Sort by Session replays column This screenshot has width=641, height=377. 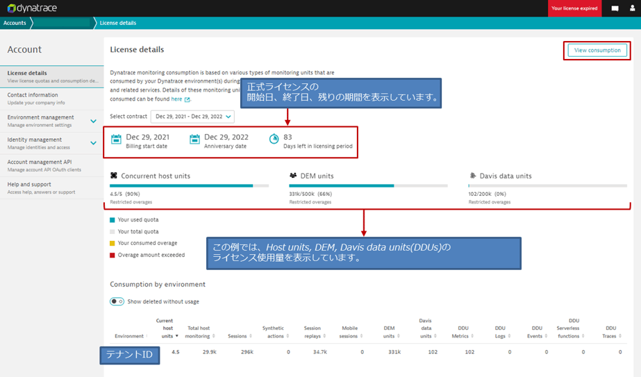(x=315, y=332)
